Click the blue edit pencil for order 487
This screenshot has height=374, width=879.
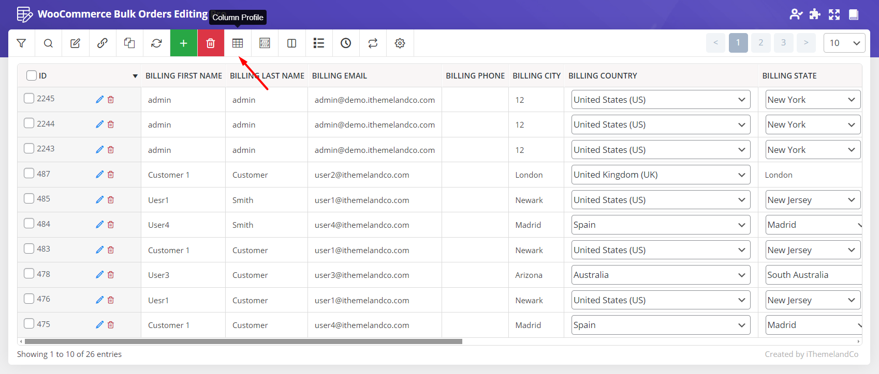click(x=100, y=175)
